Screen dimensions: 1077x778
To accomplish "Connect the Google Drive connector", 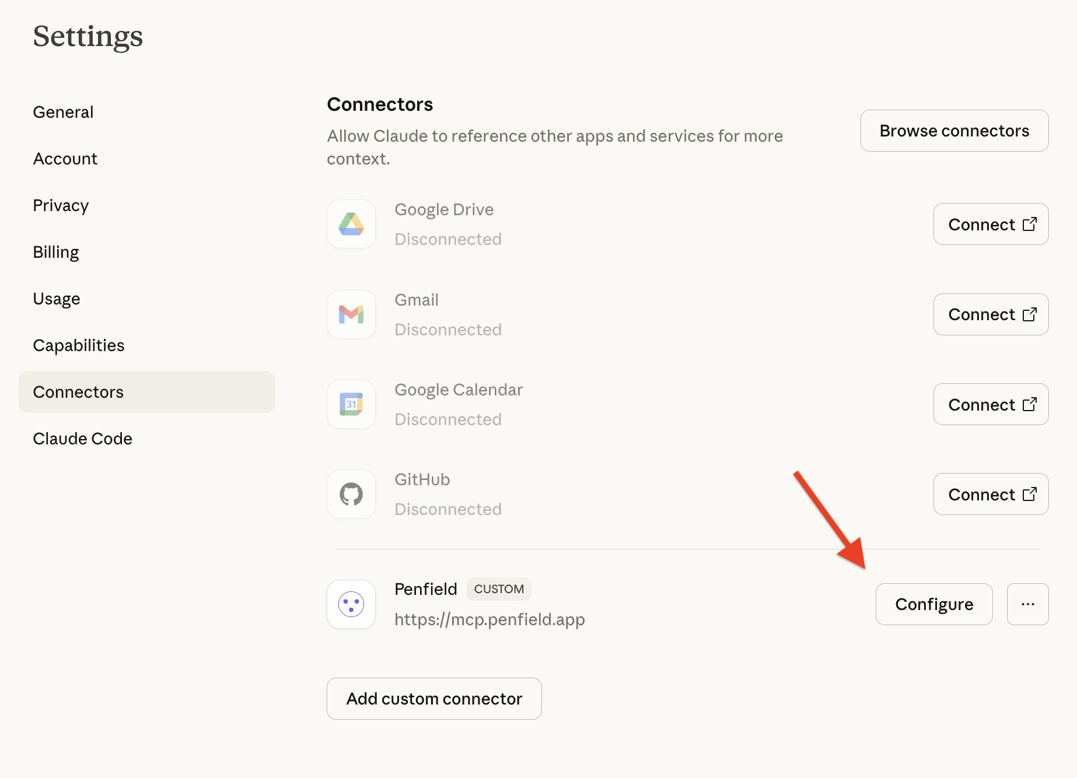I will click(991, 224).
